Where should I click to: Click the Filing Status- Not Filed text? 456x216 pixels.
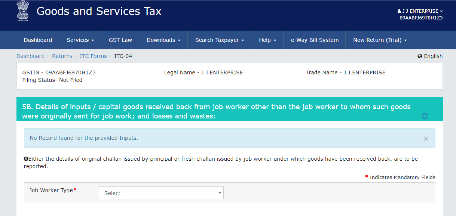(52, 80)
